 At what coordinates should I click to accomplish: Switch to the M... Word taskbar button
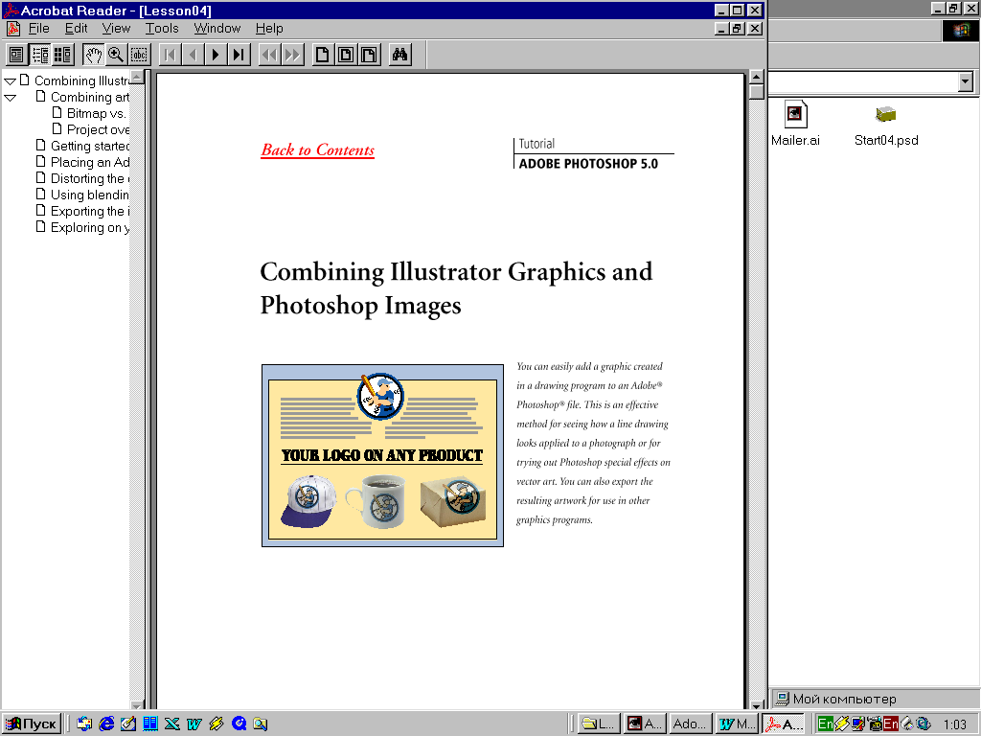737,724
